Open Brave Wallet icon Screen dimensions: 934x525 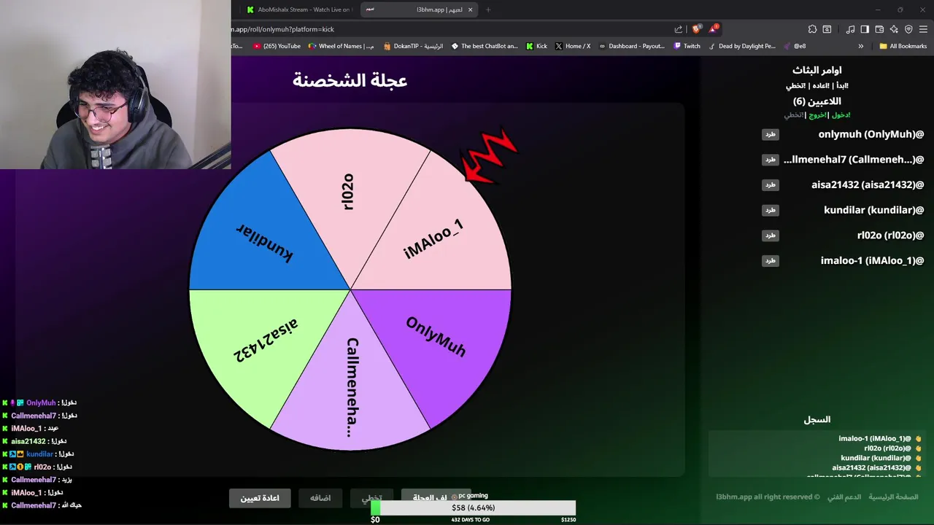click(879, 29)
